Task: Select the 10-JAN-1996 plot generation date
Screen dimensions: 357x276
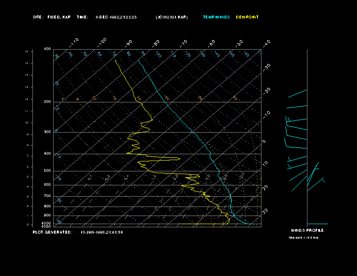Action: pos(102,232)
